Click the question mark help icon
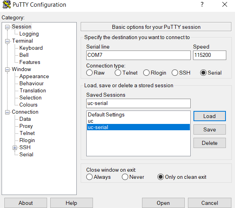 (202, 4)
